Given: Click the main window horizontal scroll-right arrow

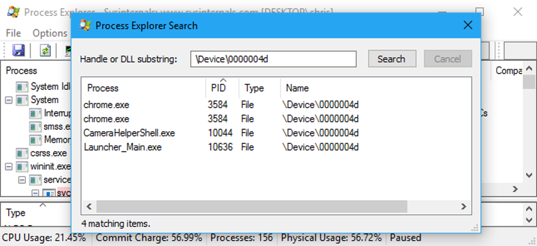Looking at the screenshot, I should pyautogui.click(x=515, y=189).
